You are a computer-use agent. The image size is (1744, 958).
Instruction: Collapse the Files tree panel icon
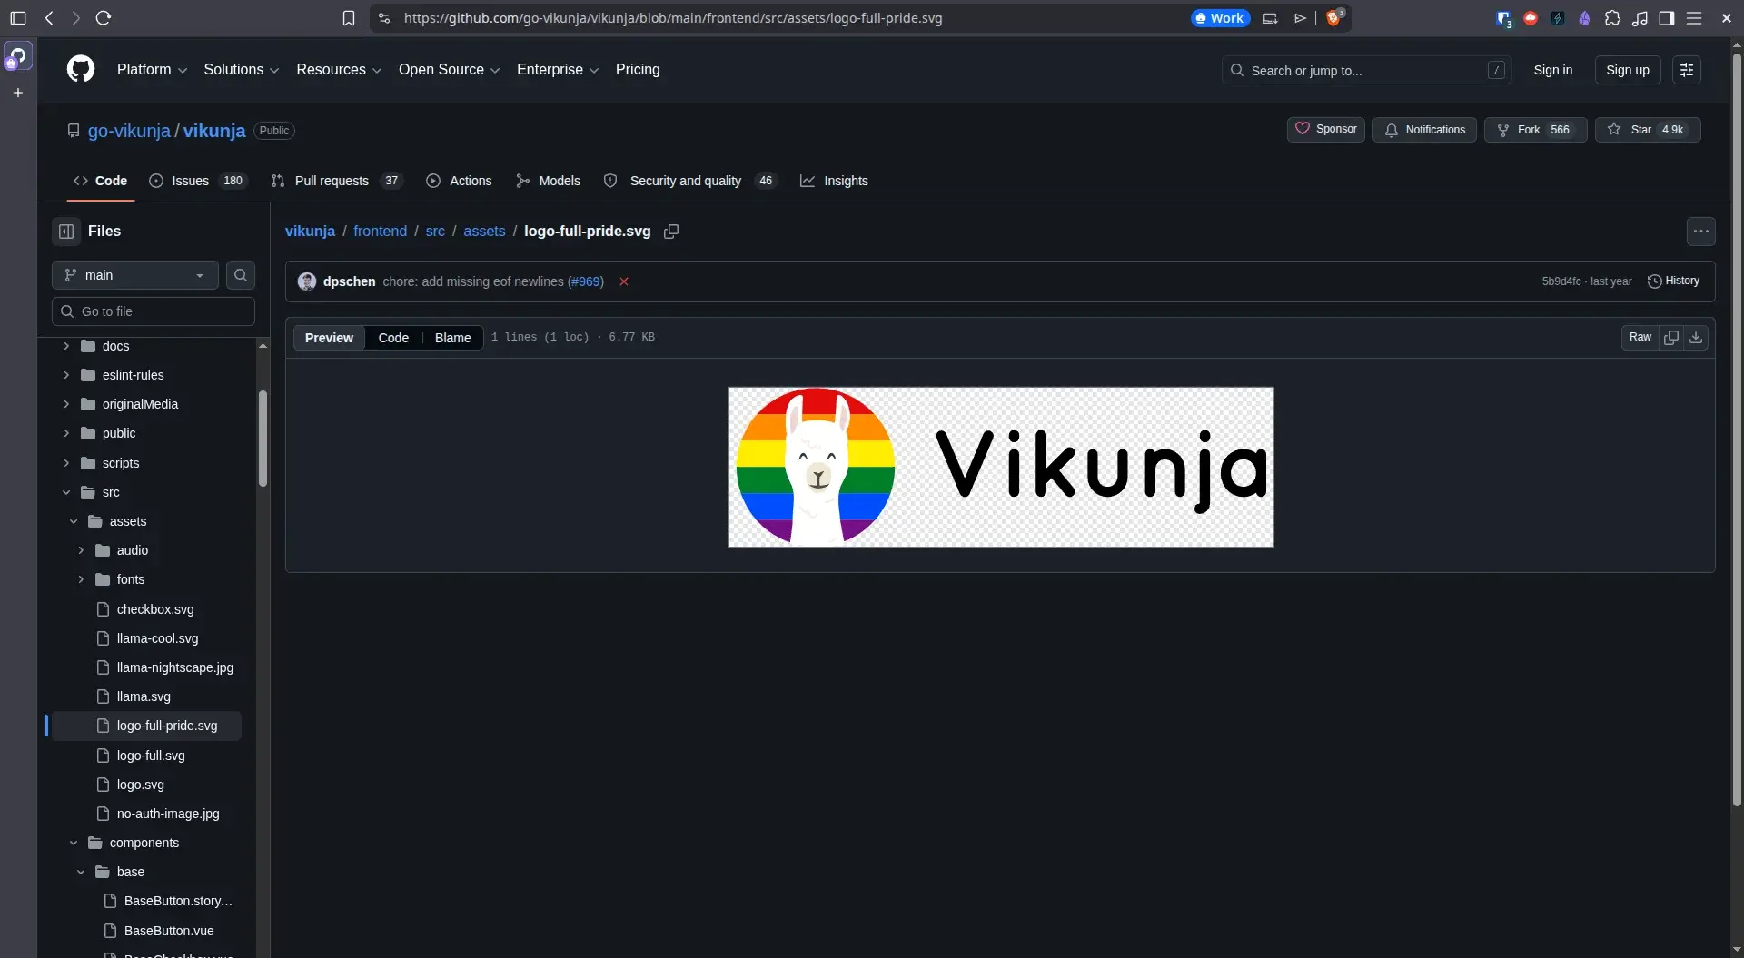pyautogui.click(x=66, y=232)
